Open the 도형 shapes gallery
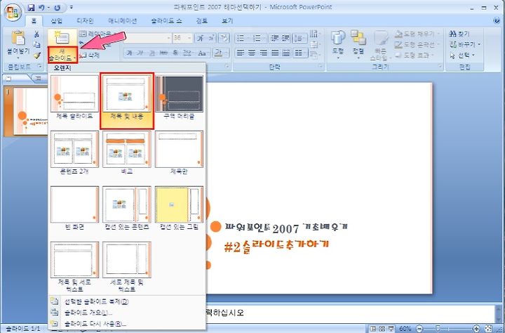Image resolution: width=505 pixels, height=333 pixels. [x=338, y=44]
